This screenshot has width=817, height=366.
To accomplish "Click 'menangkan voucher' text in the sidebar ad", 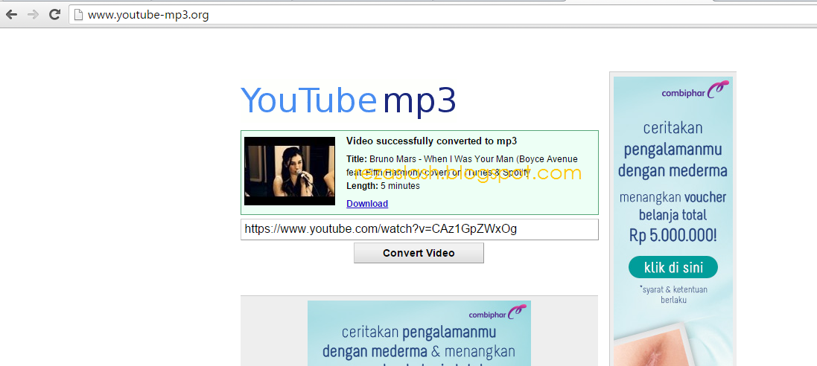I will pyautogui.click(x=673, y=198).
